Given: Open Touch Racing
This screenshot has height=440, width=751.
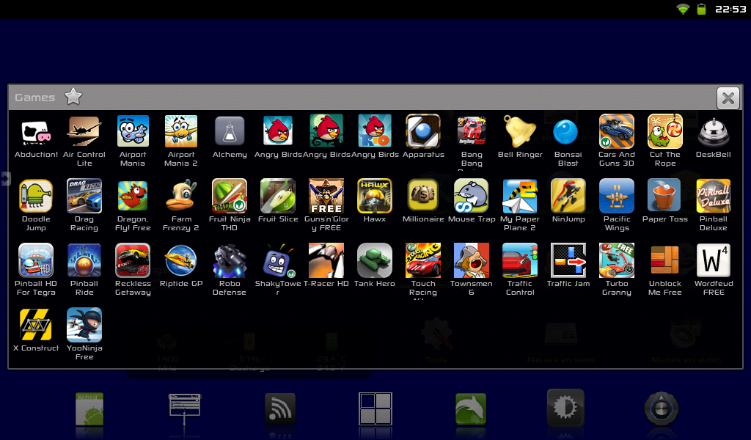Looking at the screenshot, I should pos(423,260).
